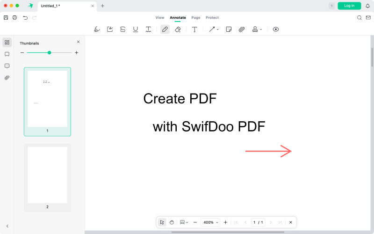Open the page display mode dropdown
This screenshot has height=234, width=374.
pos(184,222)
